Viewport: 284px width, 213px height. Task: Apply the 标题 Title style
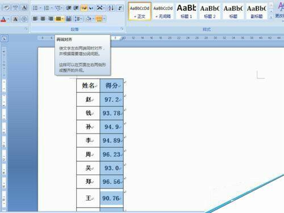coord(233,11)
